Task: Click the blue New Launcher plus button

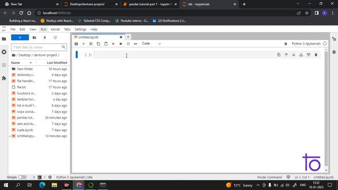Action: pos(20,37)
